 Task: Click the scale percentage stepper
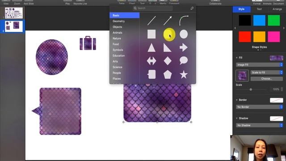pos(282,89)
